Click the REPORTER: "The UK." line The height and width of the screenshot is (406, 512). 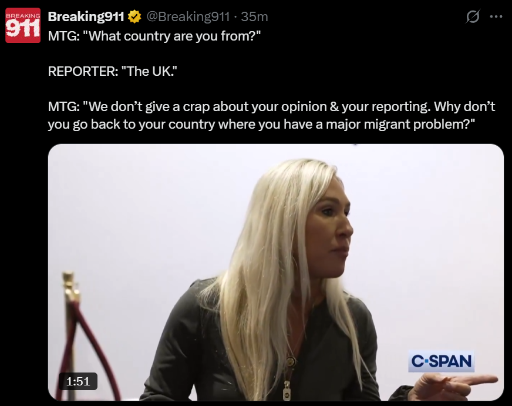112,71
